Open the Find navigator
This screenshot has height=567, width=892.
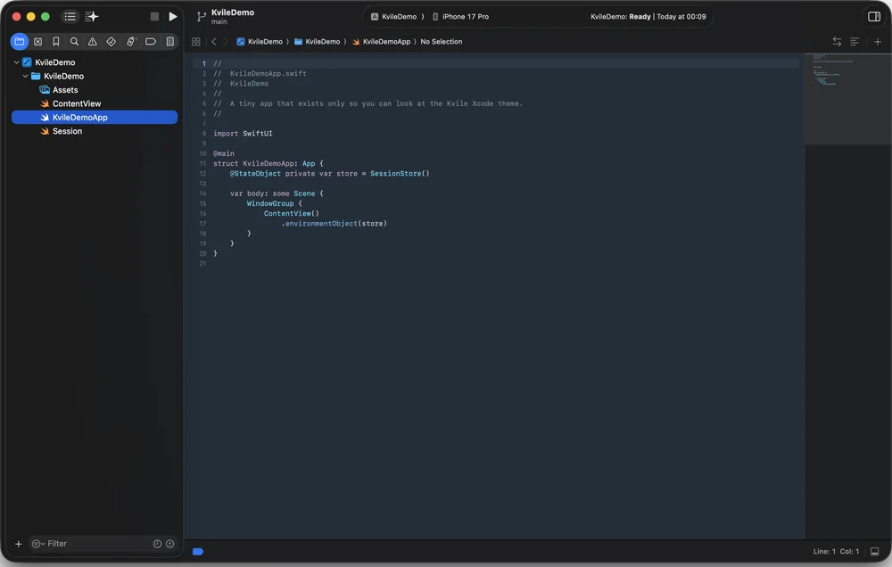pyautogui.click(x=74, y=42)
